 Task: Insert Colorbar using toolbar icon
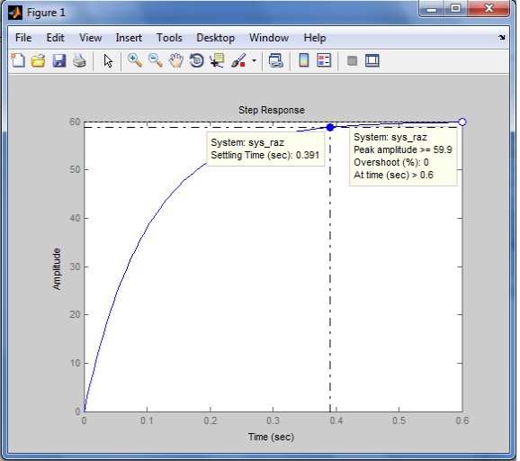(304, 60)
